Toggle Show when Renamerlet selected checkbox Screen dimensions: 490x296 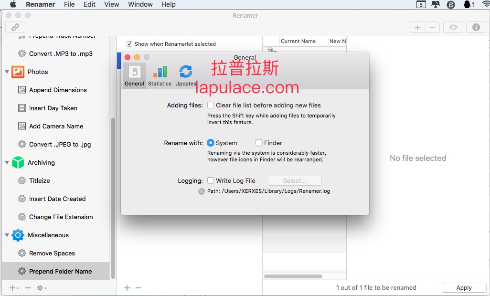click(x=129, y=44)
